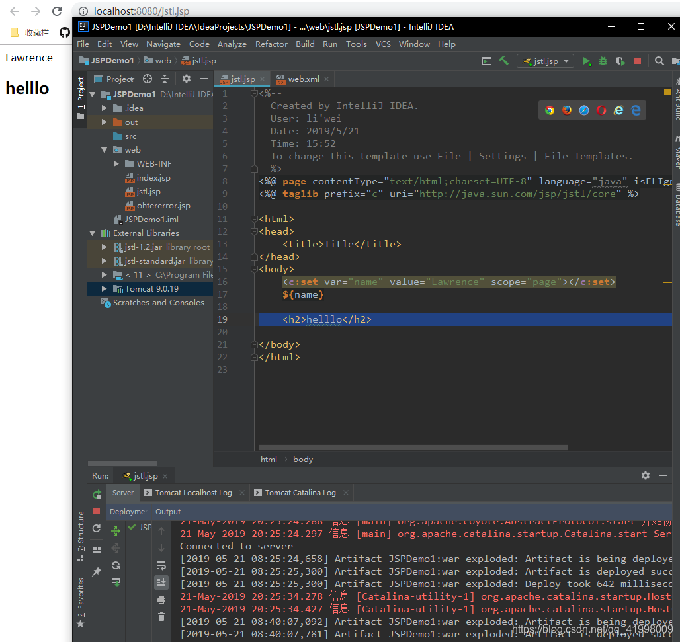Open page in Safari browser icon

pos(584,110)
